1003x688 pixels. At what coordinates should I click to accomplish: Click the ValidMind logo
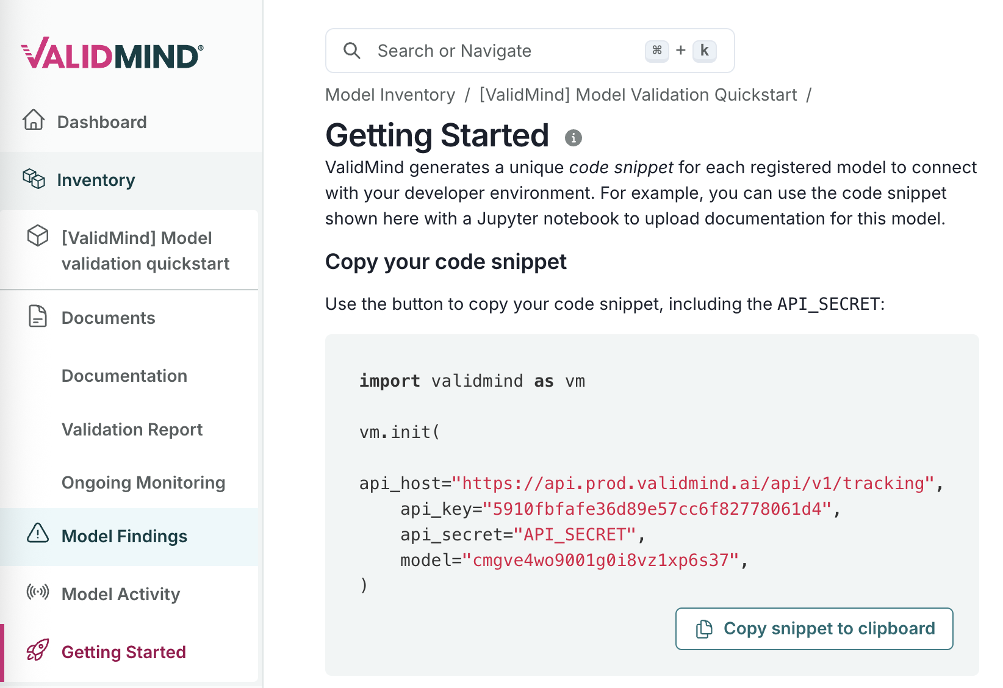112,54
